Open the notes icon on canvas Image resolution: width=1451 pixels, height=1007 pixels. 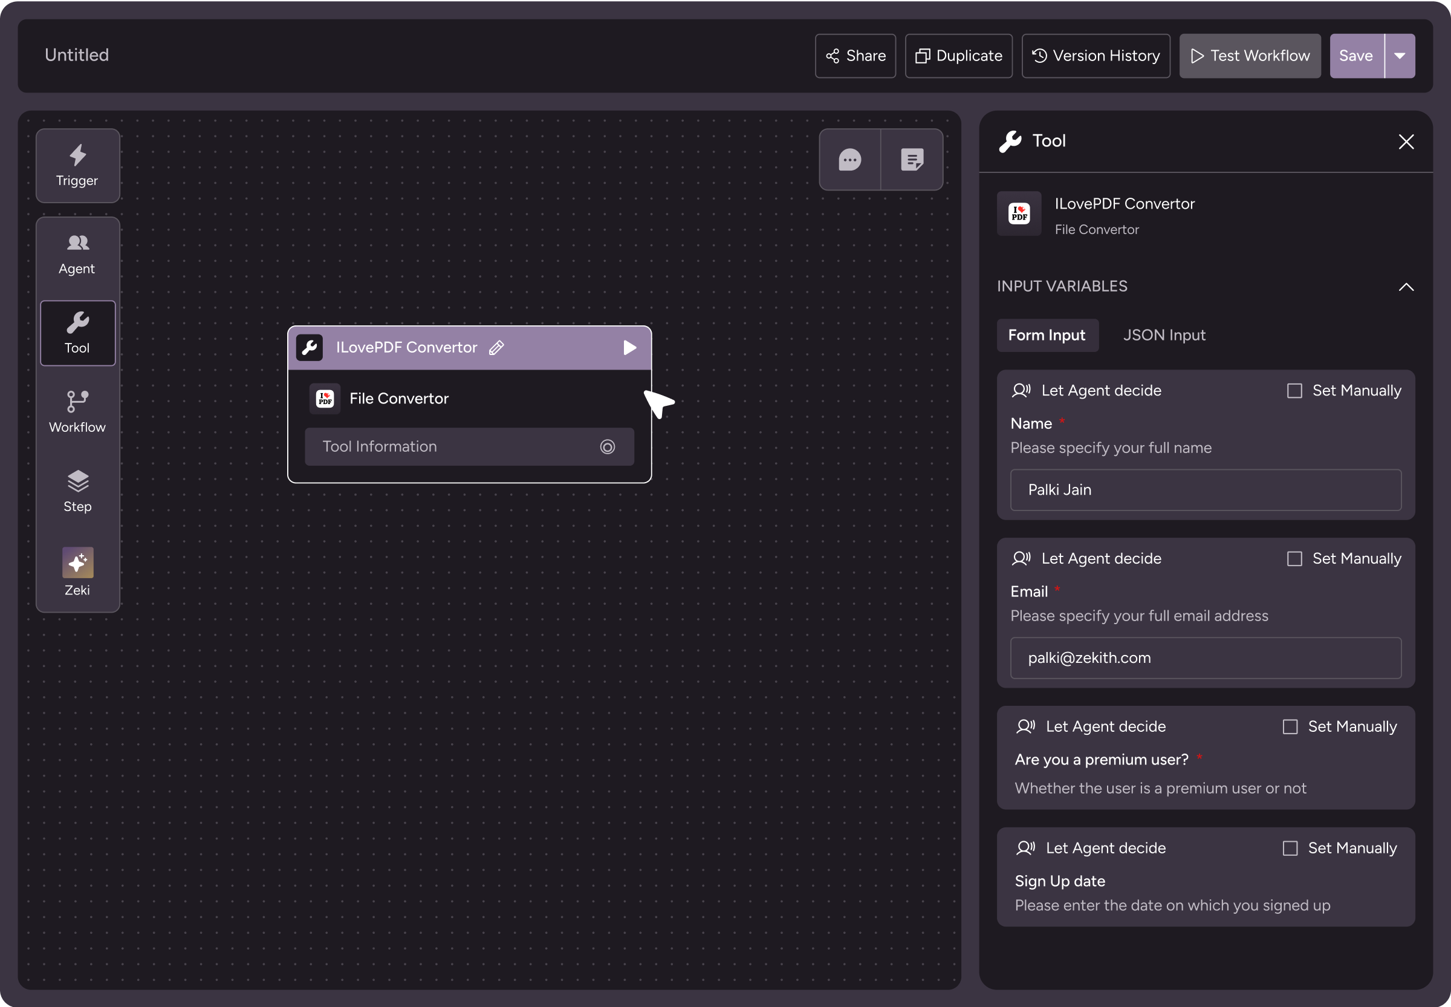(912, 160)
